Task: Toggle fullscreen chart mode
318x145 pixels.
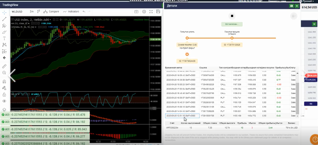Action: tap(151, 12)
